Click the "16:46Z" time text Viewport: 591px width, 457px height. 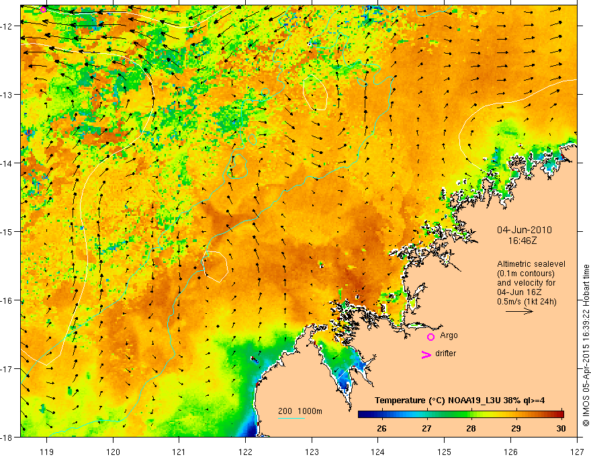522,241
